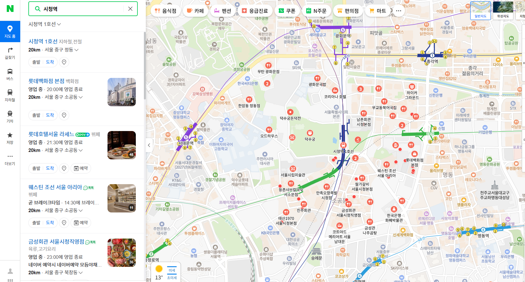This screenshot has height=282, width=525.
Task: Switch to 위성지도 satellite map
Action: pos(503,11)
